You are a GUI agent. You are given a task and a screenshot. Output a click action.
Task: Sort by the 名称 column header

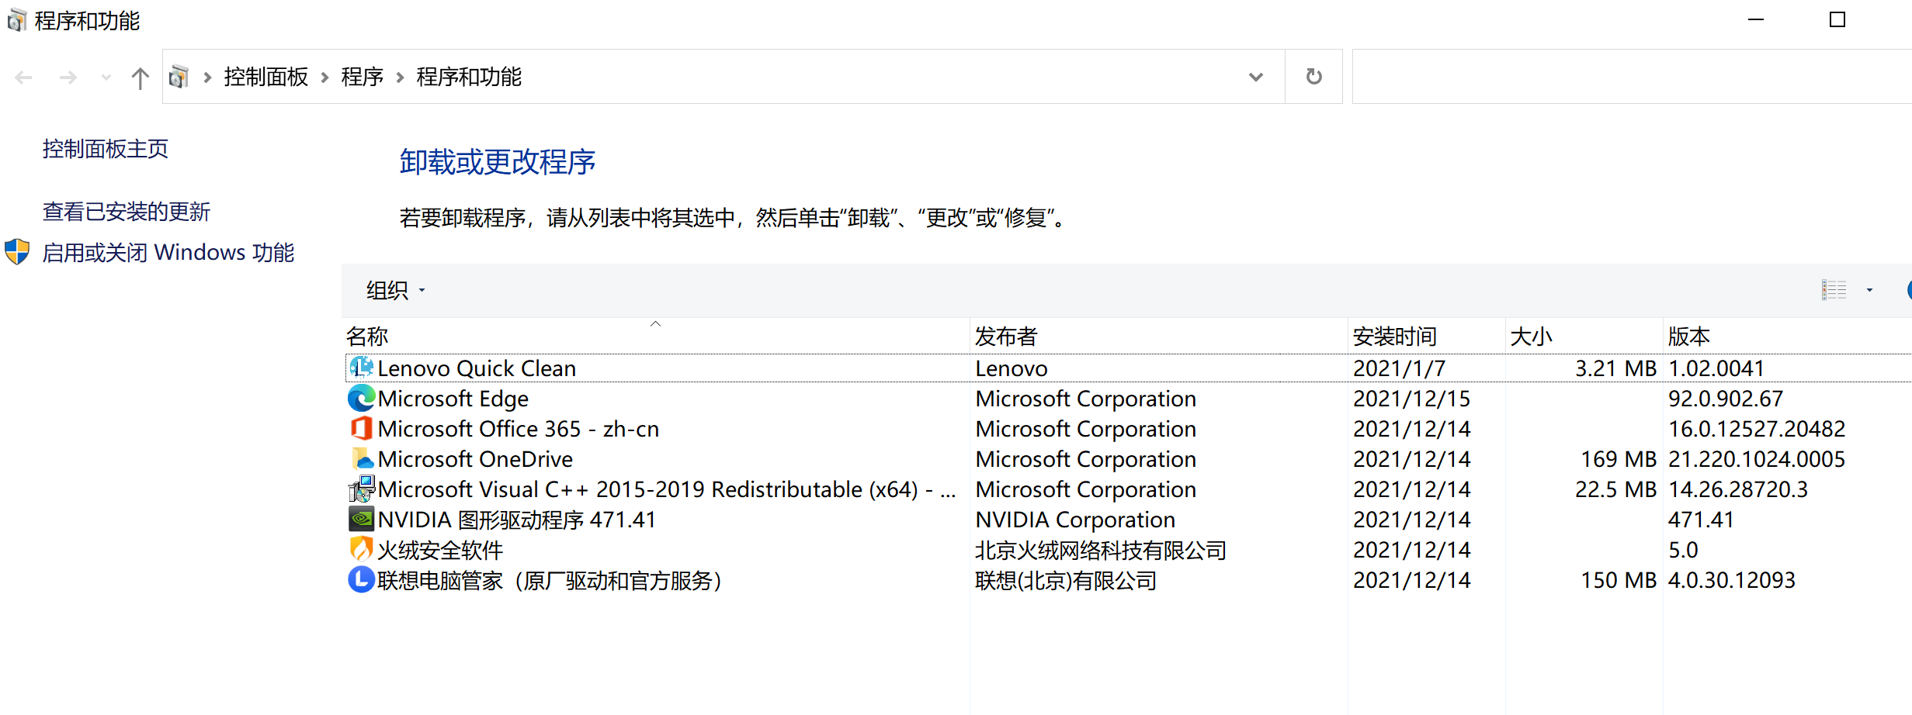tap(656, 336)
